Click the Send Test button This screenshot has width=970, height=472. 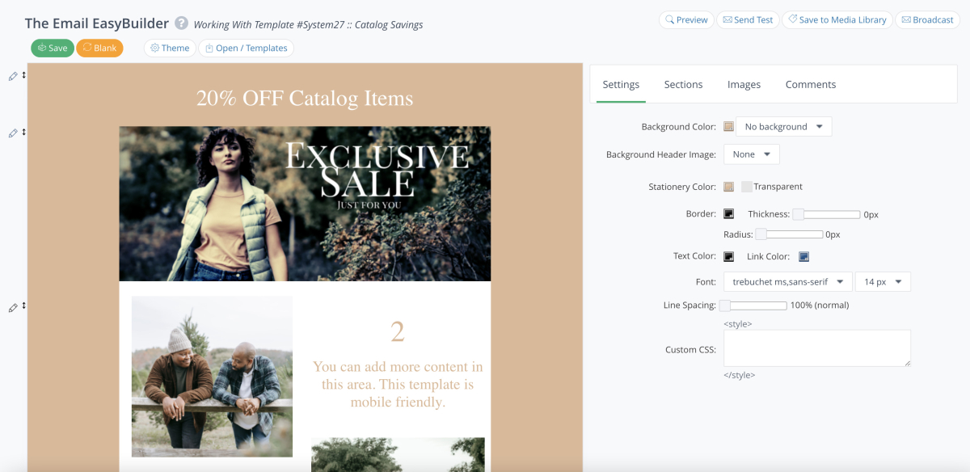click(x=748, y=20)
